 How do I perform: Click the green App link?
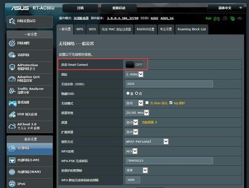click(x=208, y=18)
